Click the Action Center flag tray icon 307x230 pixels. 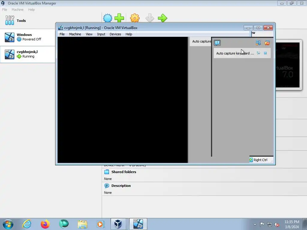262,224
